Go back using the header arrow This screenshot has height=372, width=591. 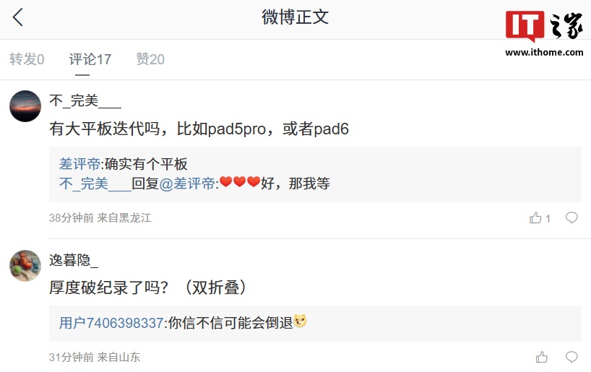(18, 17)
